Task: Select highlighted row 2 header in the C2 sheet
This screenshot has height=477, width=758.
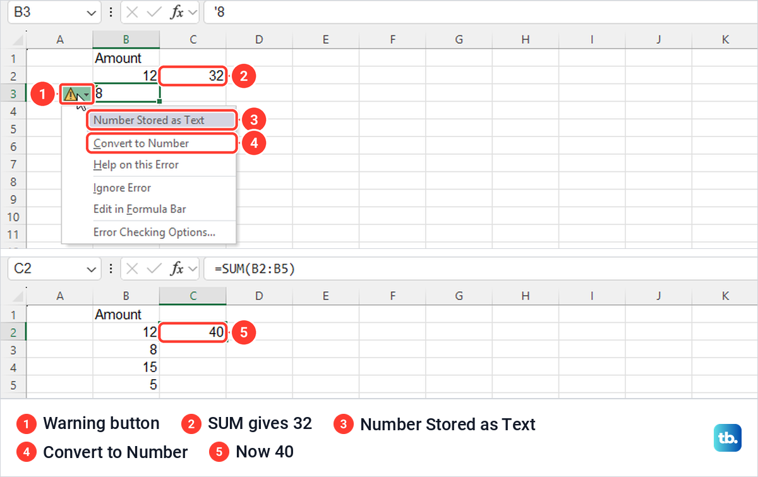Action: [13, 332]
